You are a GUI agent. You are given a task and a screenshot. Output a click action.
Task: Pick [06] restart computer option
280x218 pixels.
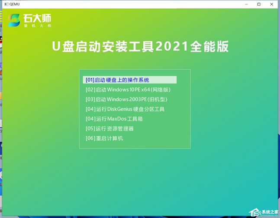(104, 138)
